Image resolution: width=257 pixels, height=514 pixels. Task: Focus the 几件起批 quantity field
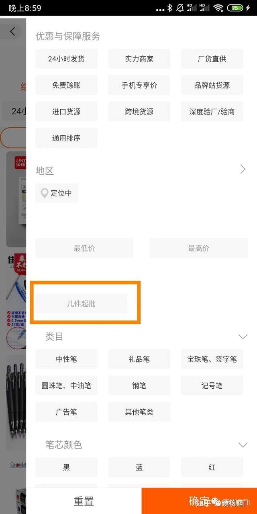tap(81, 304)
